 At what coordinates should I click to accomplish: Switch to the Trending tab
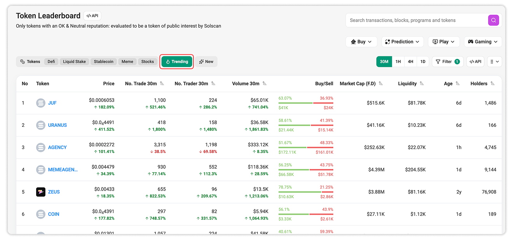177,61
